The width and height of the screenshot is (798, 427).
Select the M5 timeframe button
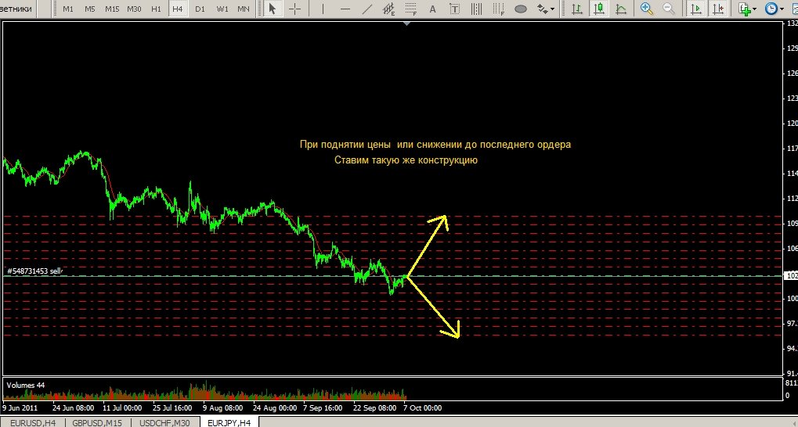point(89,9)
